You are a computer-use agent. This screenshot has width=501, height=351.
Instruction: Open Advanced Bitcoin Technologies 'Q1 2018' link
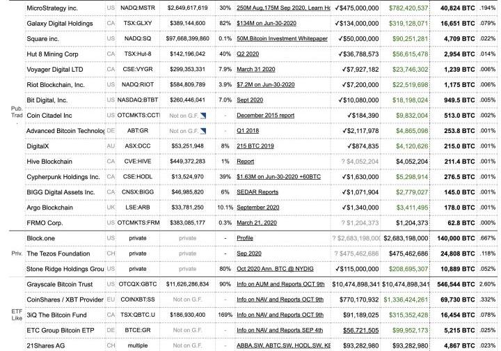coord(248,130)
